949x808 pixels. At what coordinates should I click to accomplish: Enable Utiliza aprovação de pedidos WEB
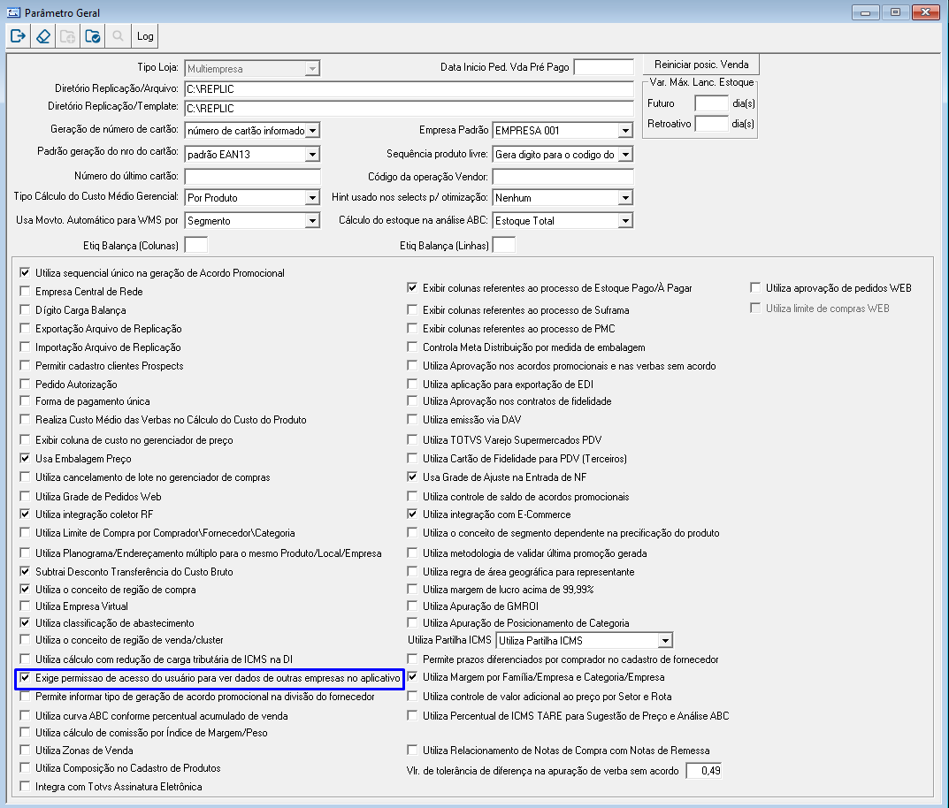click(755, 288)
